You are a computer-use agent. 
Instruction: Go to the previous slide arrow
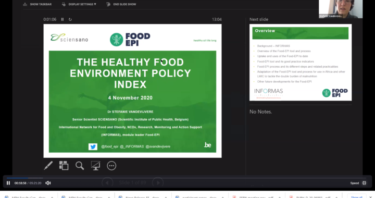[107, 183]
